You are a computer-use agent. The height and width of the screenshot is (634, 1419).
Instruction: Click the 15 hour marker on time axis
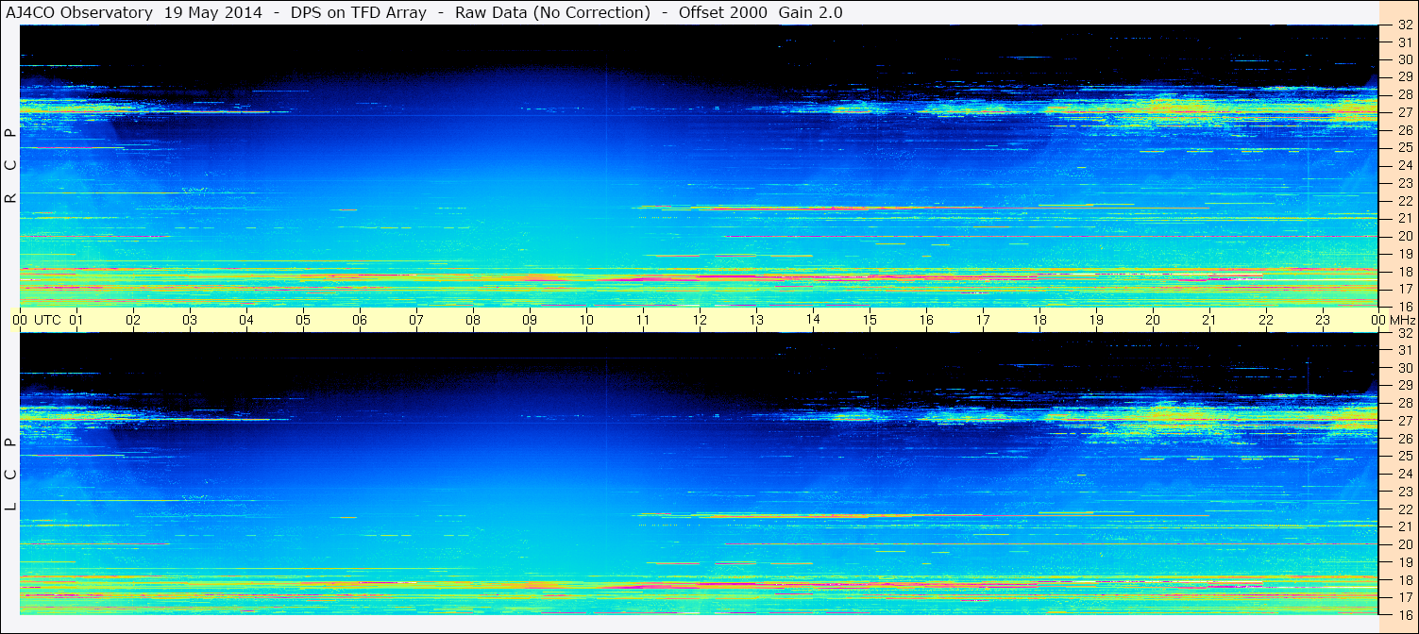[x=870, y=320]
